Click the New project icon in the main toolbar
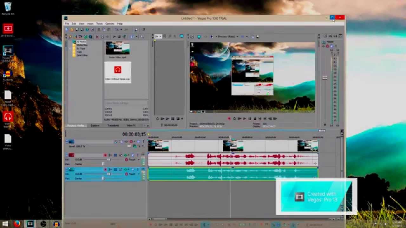Viewport: 406px width, 228px height. 67,29
